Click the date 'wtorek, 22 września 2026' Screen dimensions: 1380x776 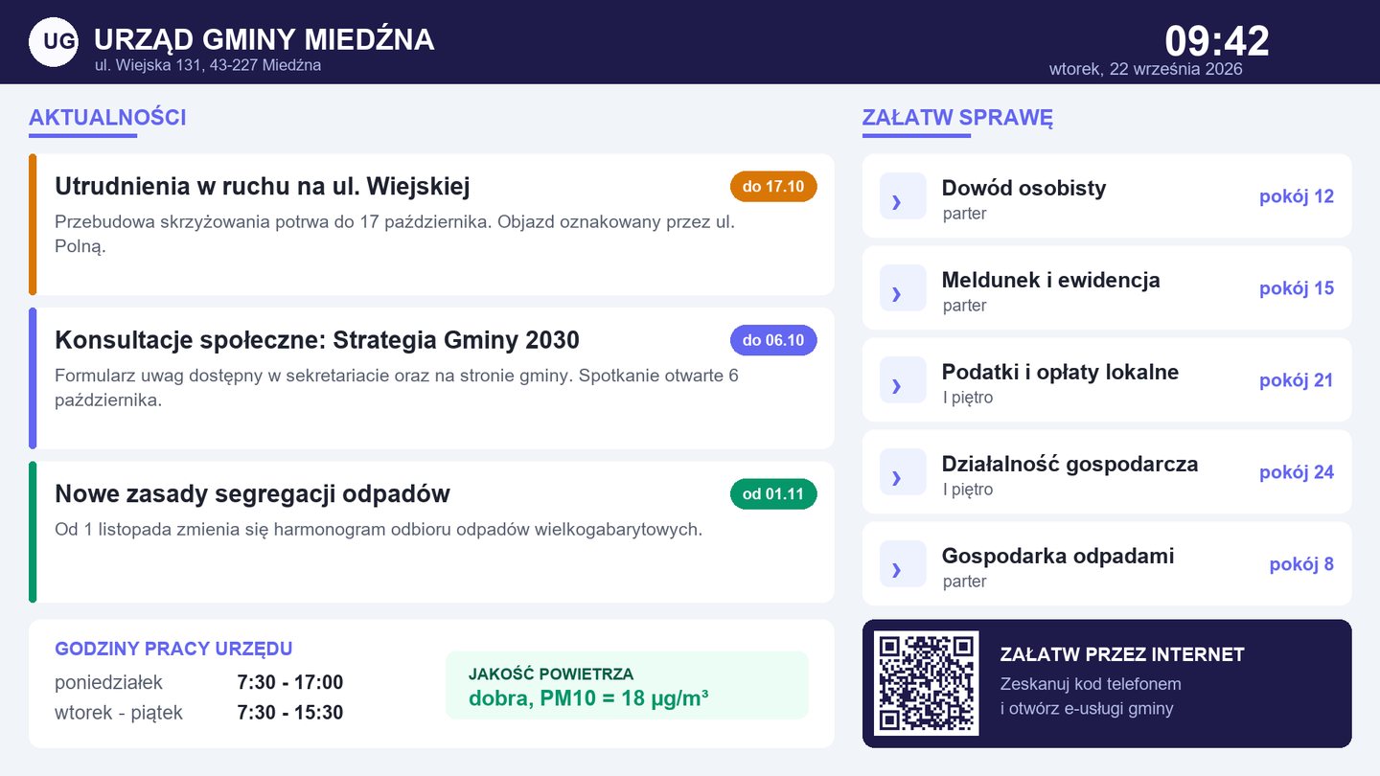[x=1145, y=70]
